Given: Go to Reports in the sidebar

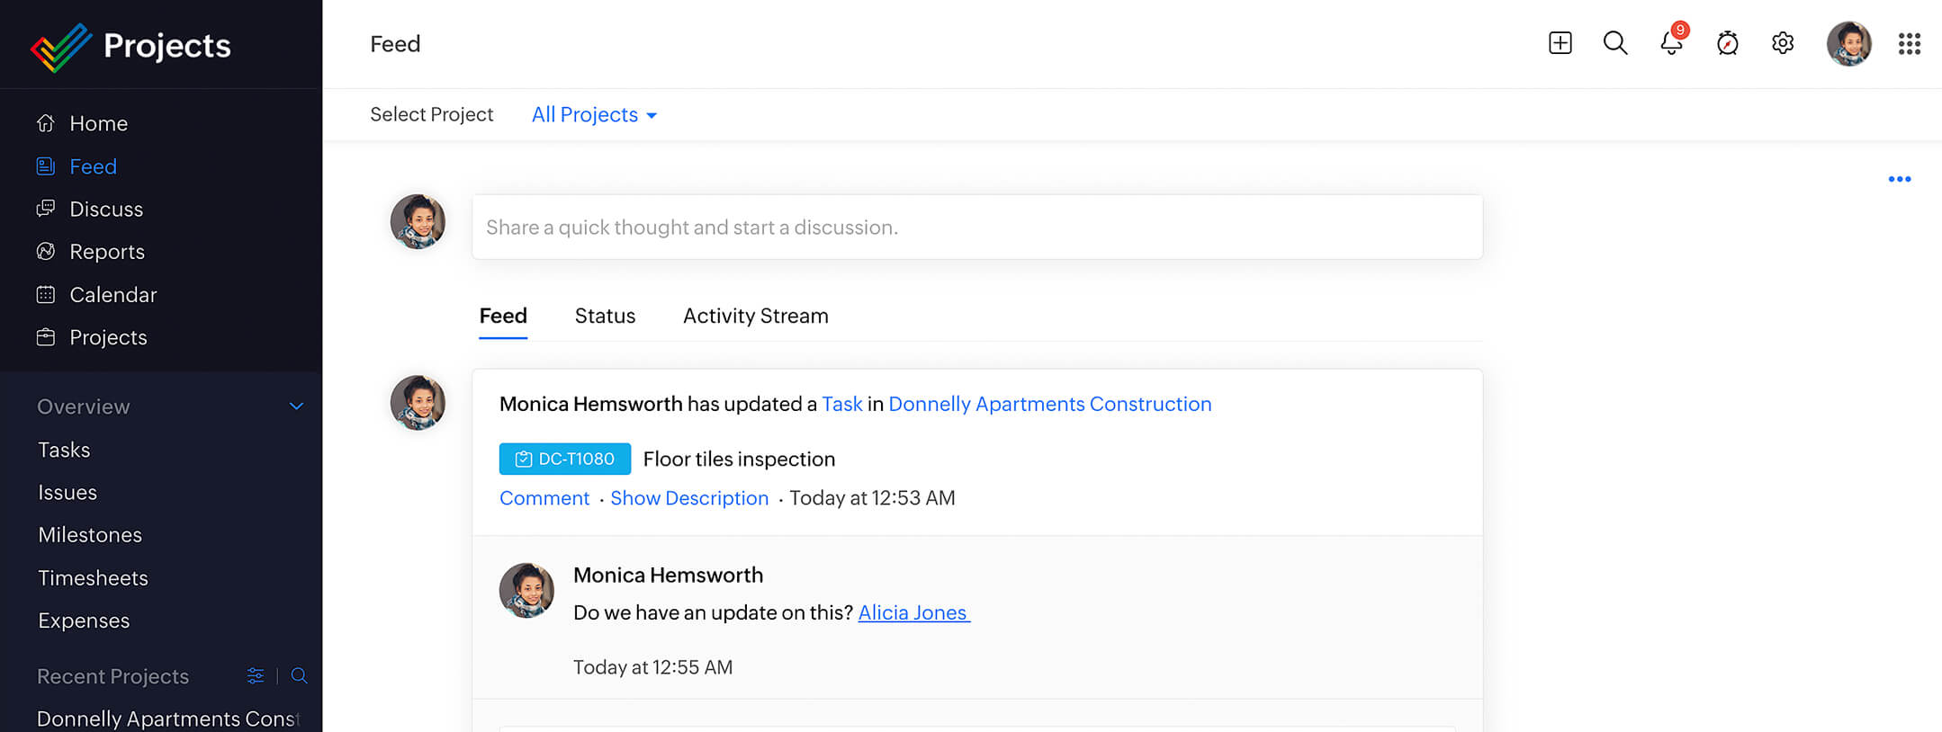Looking at the screenshot, I should tap(106, 252).
